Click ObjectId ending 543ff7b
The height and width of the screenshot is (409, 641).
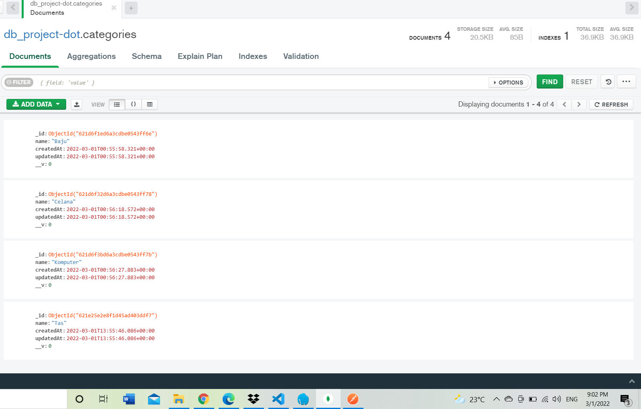(x=103, y=255)
